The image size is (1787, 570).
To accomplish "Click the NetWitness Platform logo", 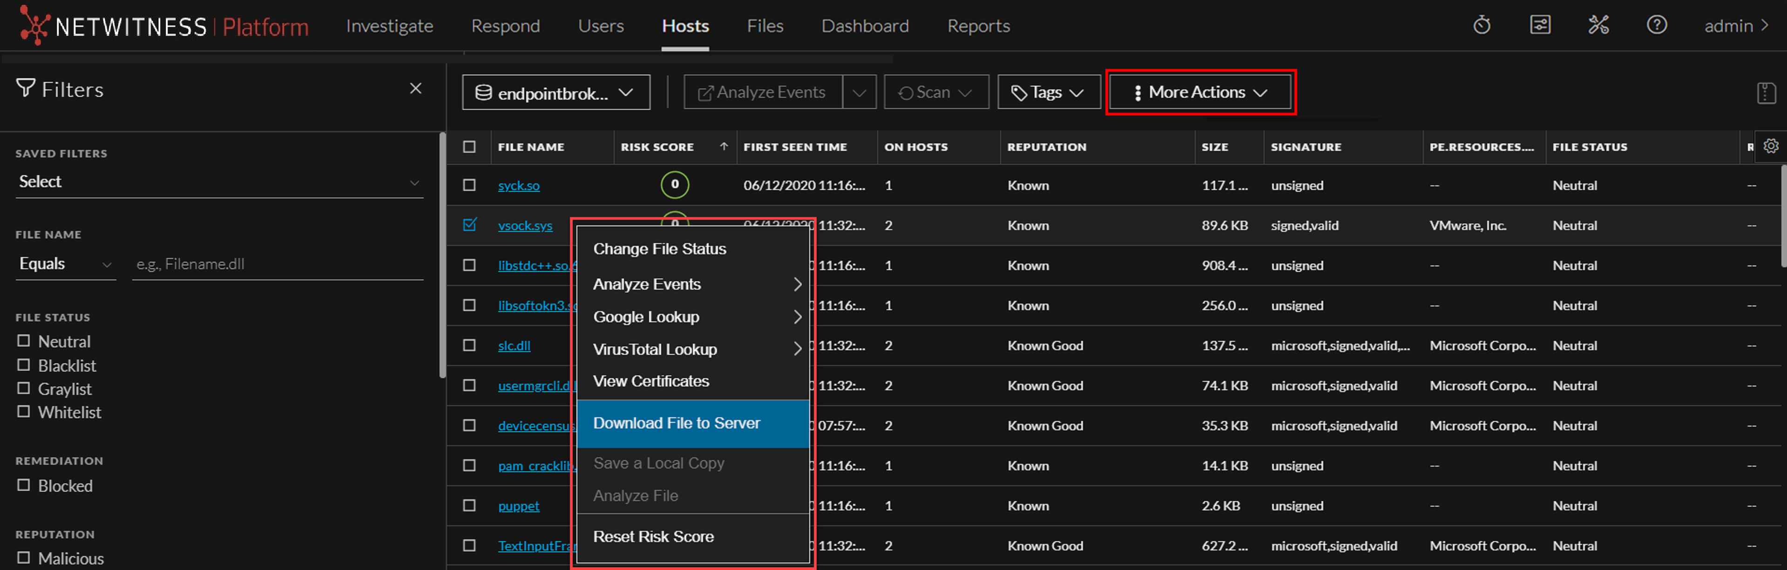I will (164, 27).
